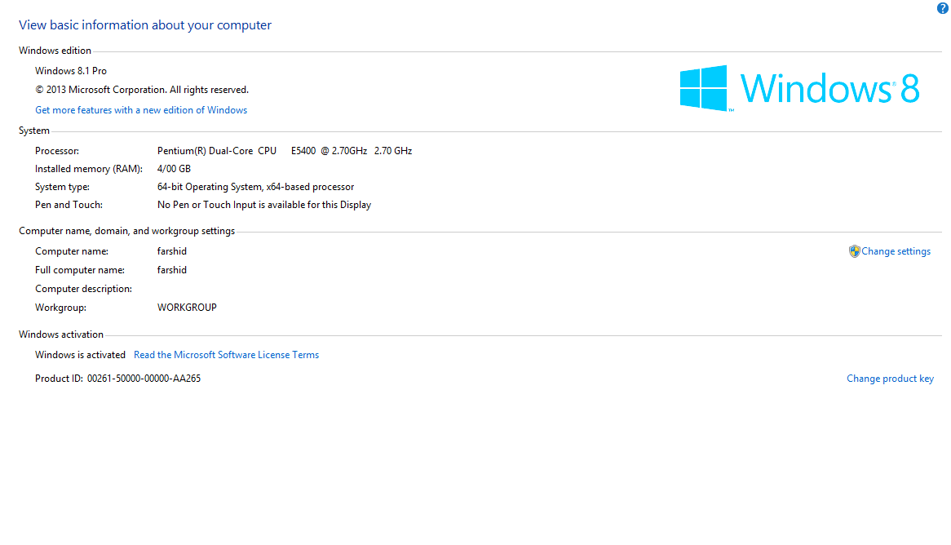The width and height of the screenshot is (951, 545).
Task: Click the View basic information heading
Action: coord(145,24)
